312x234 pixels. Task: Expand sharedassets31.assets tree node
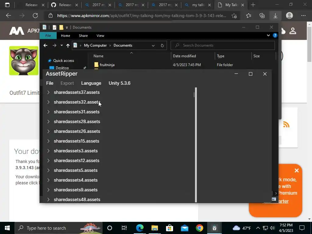pos(48,112)
